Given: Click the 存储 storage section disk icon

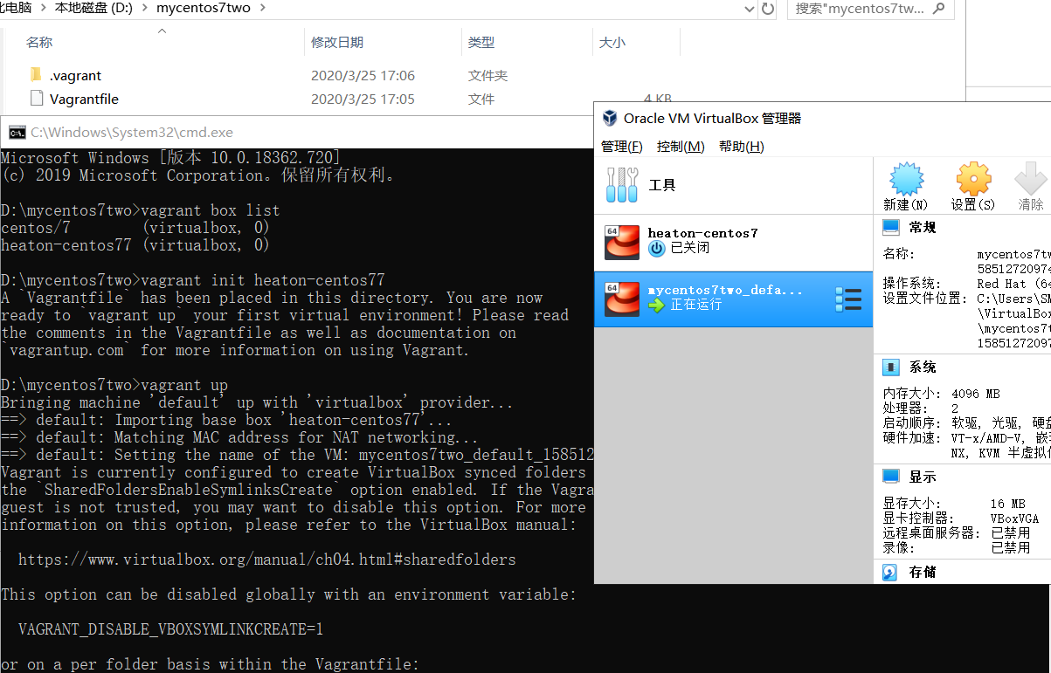Looking at the screenshot, I should (890, 573).
